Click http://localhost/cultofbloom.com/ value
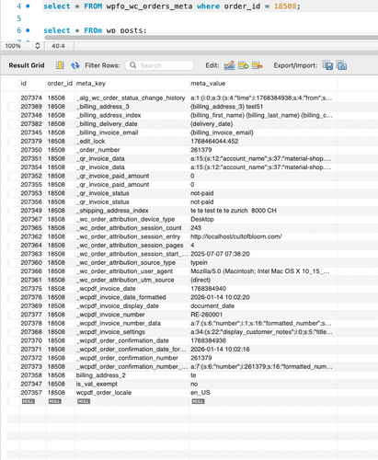 coord(263,236)
